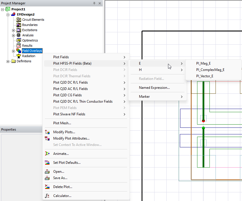The image size is (242, 201).
Task: Choose Named Expression... entry
Action: point(157,88)
